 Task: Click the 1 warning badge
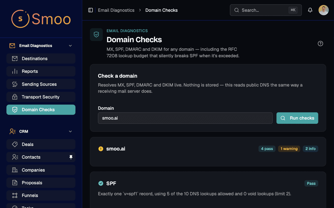pos(289,149)
